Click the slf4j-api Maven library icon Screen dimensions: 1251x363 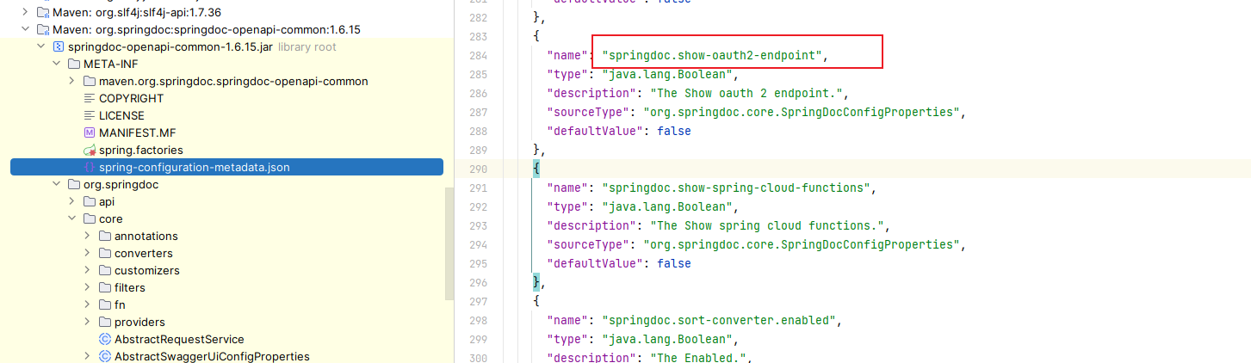pos(42,12)
